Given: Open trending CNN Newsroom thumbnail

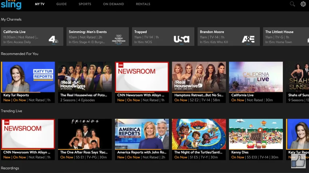Looking at the screenshot, I should point(28,134).
